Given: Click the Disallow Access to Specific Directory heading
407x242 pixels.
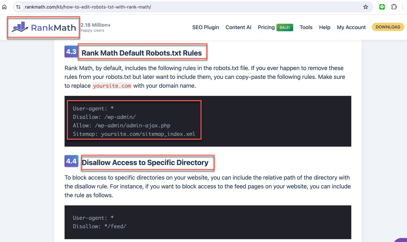Looking at the screenshot, I should tap(145, 162).
